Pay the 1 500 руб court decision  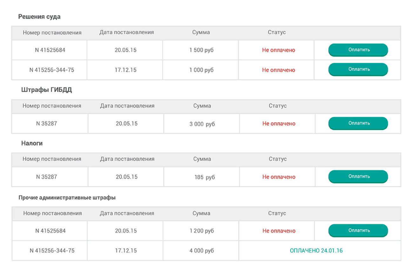(x=358, y=50)
